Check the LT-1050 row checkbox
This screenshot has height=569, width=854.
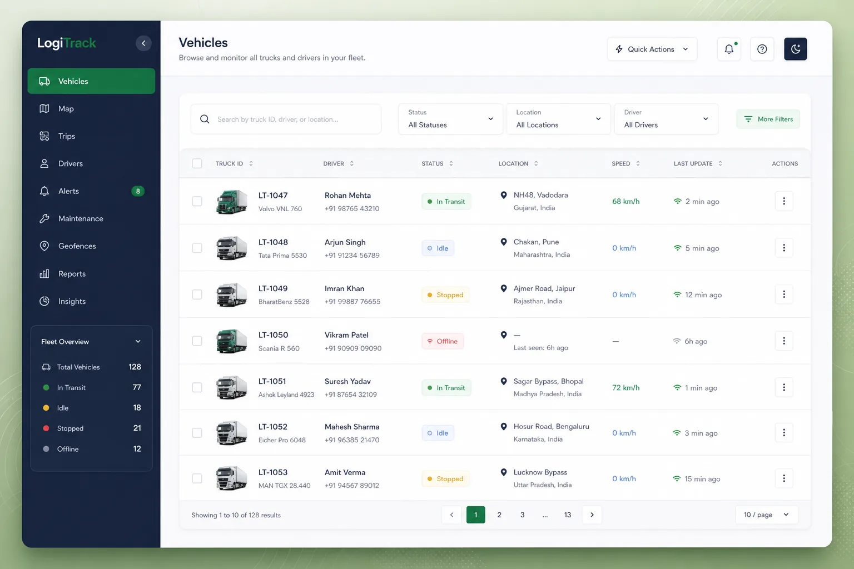click(197, 341)
